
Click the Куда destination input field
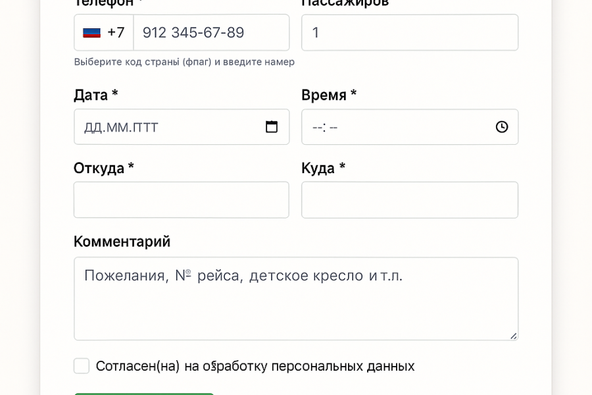pos(409,200)
